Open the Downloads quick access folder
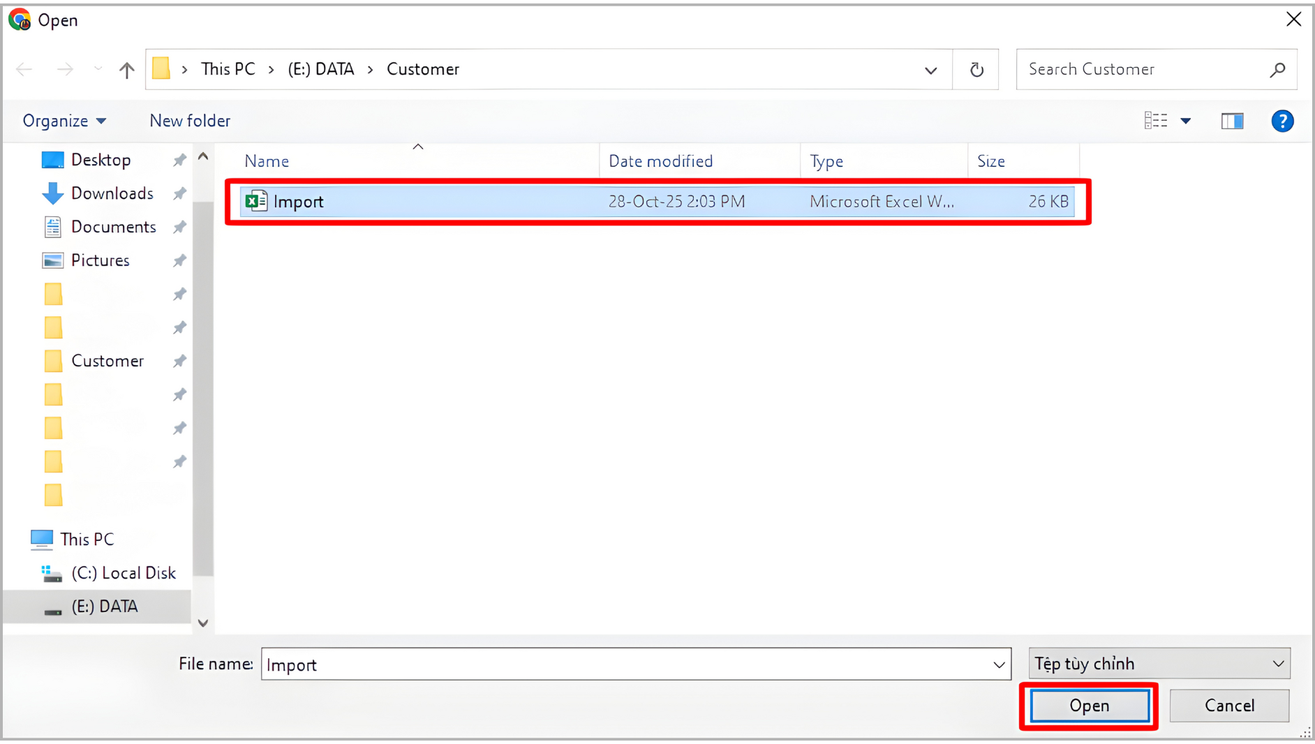This screenshot has width=1315, height=744. 112,193
